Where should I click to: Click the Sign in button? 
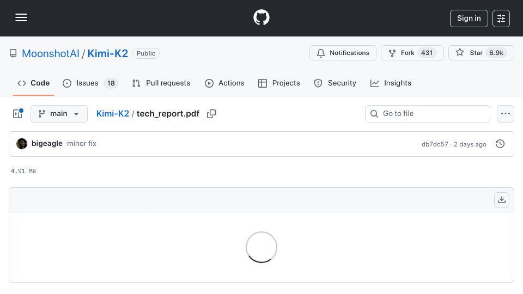pyautogui.click(x=469, y=19)
